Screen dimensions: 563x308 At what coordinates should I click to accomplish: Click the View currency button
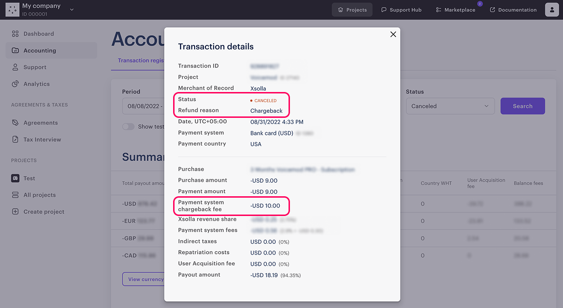143,279
